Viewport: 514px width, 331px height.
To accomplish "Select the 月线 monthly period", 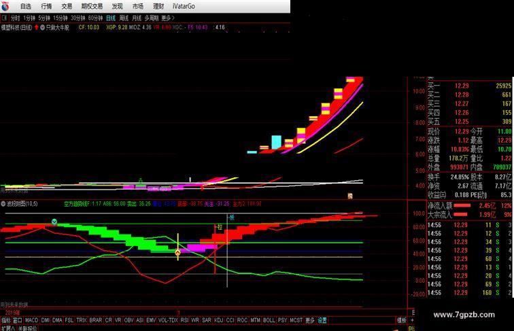I will [x=137, y=18].
